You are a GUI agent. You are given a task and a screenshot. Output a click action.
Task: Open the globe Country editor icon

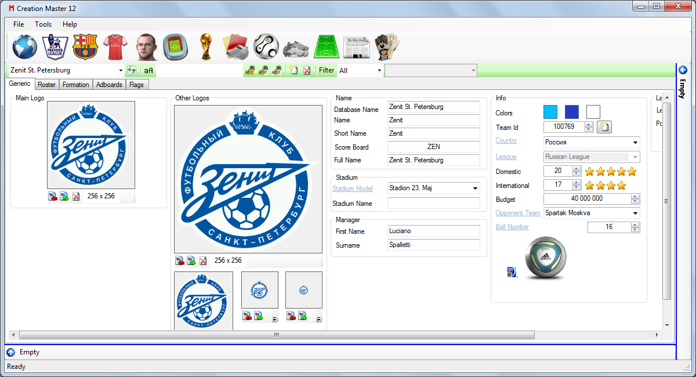click(x=24, y=47)
